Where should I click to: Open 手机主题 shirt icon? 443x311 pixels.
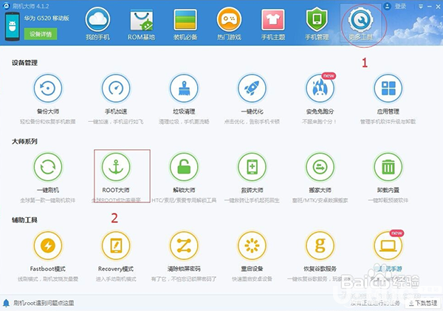pos(273,19)
